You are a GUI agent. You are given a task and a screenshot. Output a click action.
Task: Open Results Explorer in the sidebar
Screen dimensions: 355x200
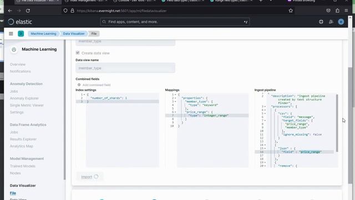click(x=23, y=139)
